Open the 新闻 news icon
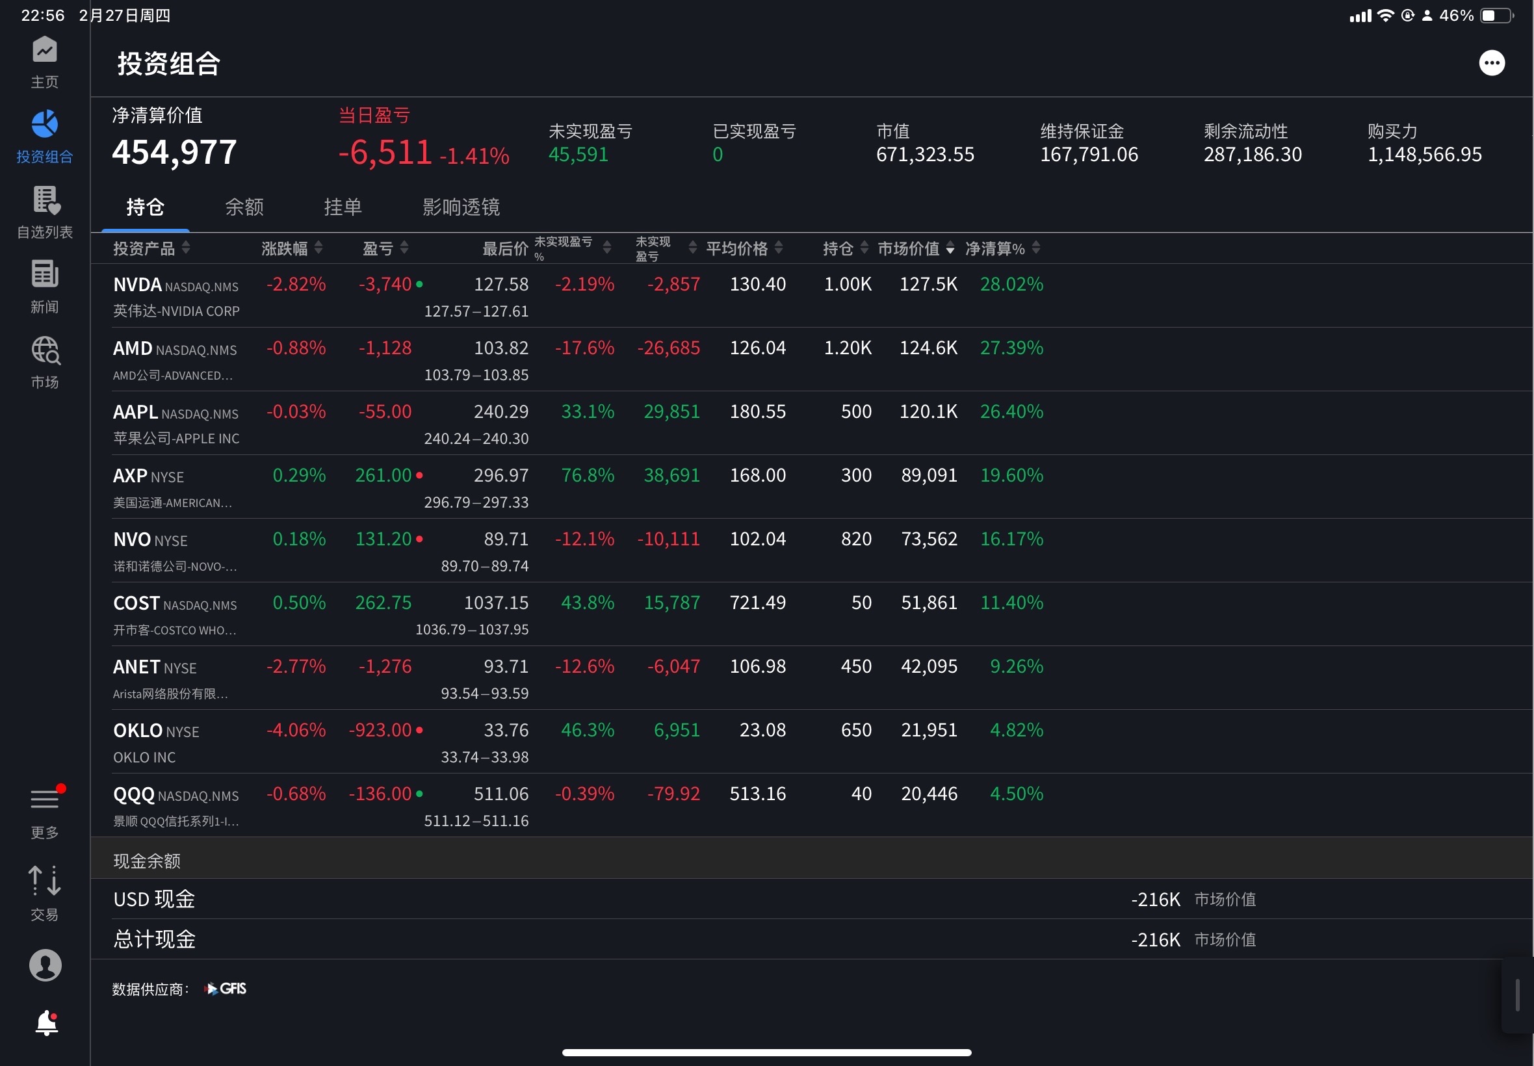Image resolution: width=1534 pixels, height=1066 pixels. [45, 274]
